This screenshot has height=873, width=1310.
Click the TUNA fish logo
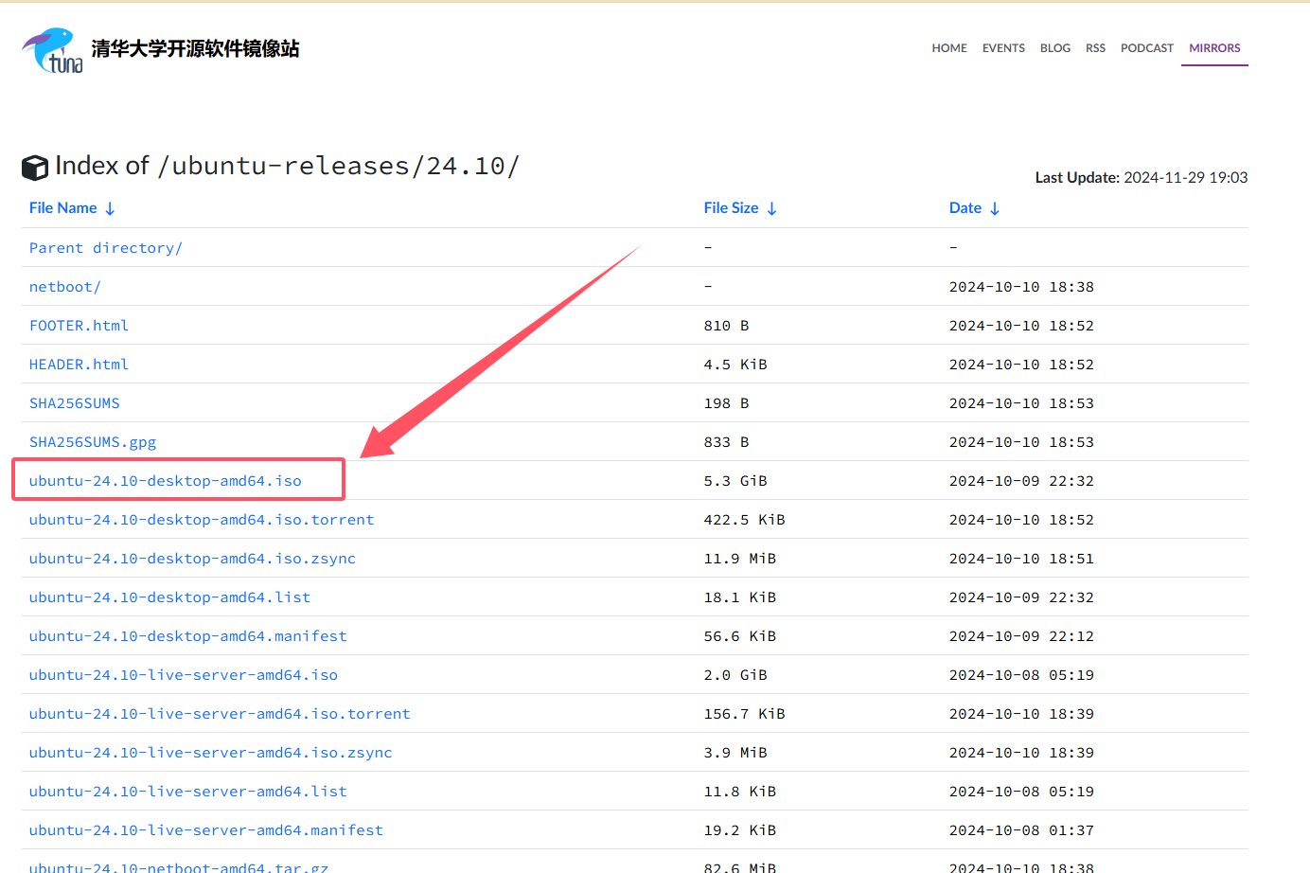click(x=52, y=50)
